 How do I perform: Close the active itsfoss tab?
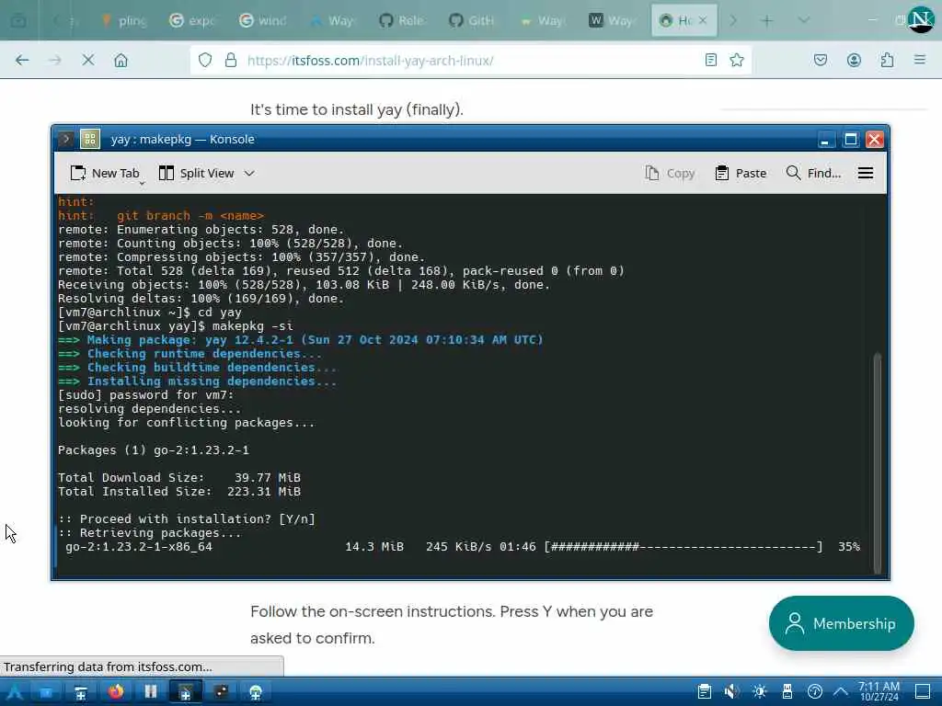703,20
